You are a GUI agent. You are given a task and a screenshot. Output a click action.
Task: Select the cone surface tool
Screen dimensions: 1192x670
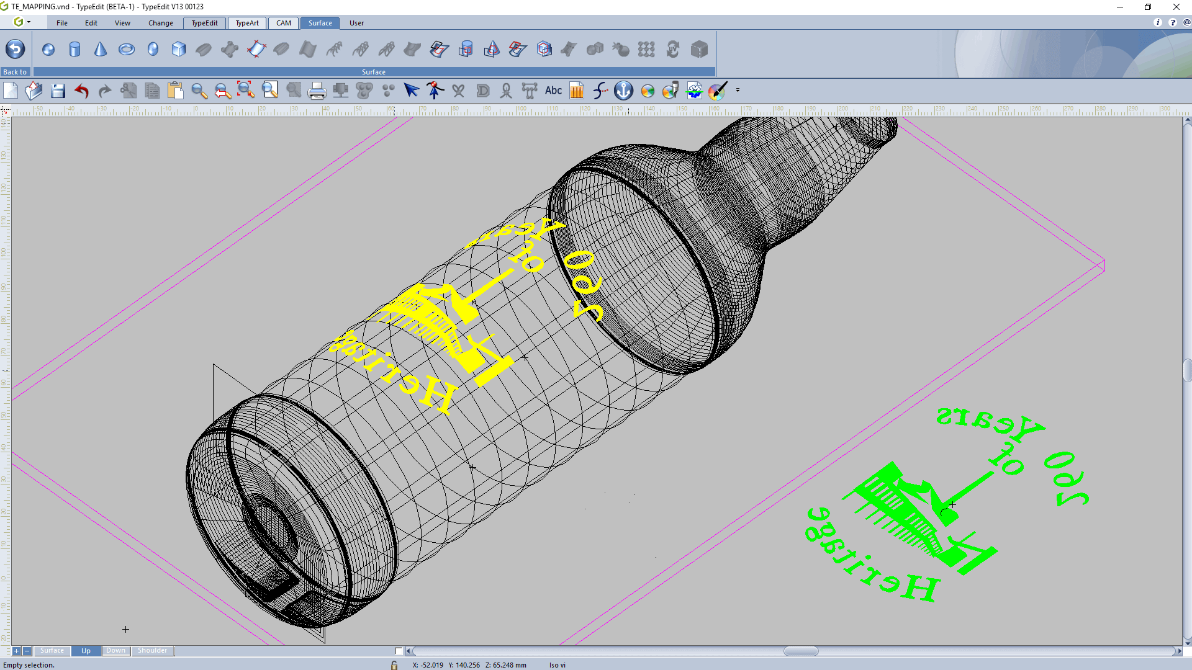coord(101,50)
